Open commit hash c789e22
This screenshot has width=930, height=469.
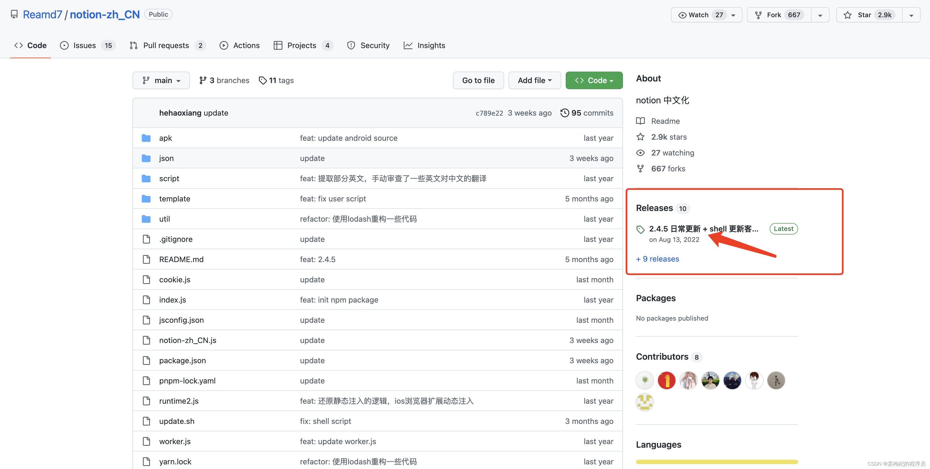(x=489, y=113)
